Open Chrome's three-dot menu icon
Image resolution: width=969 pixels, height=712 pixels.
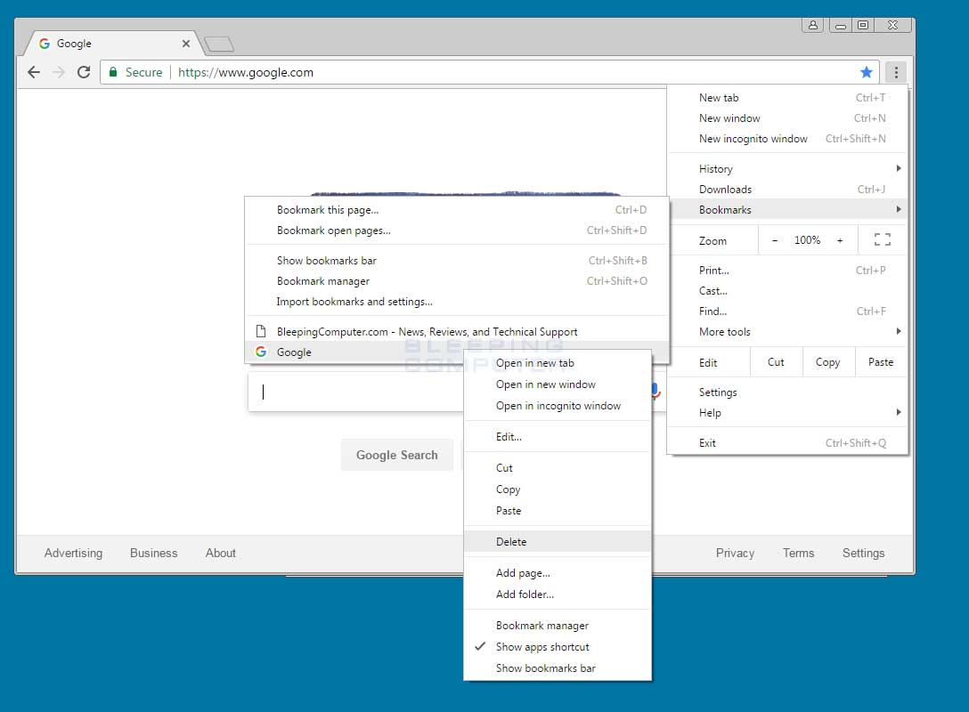(x=895, y=72)
